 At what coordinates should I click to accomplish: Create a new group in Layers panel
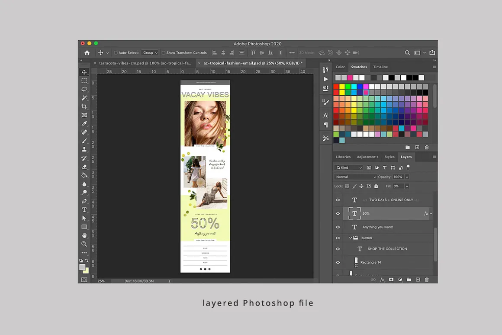click(x=409, y=280)
